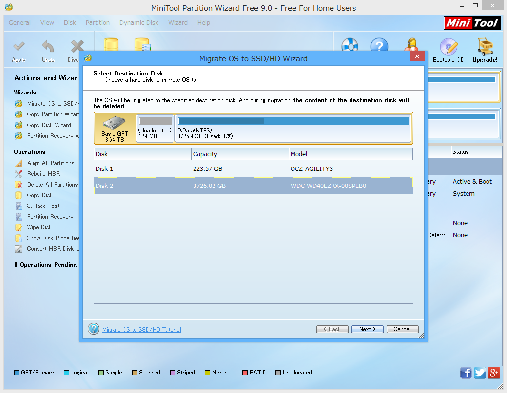The image size is (507, 393).
Task: Click the Capacity column header
Action: 240,154
